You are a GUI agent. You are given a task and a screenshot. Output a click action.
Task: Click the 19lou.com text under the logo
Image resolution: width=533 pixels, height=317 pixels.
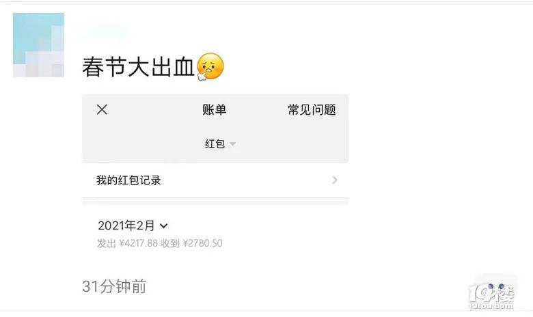point(491,306)
